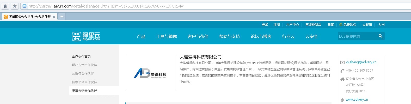Open a new tab with plus button
The width and height of the screenshot is (411, 104).
coord(62,17)
